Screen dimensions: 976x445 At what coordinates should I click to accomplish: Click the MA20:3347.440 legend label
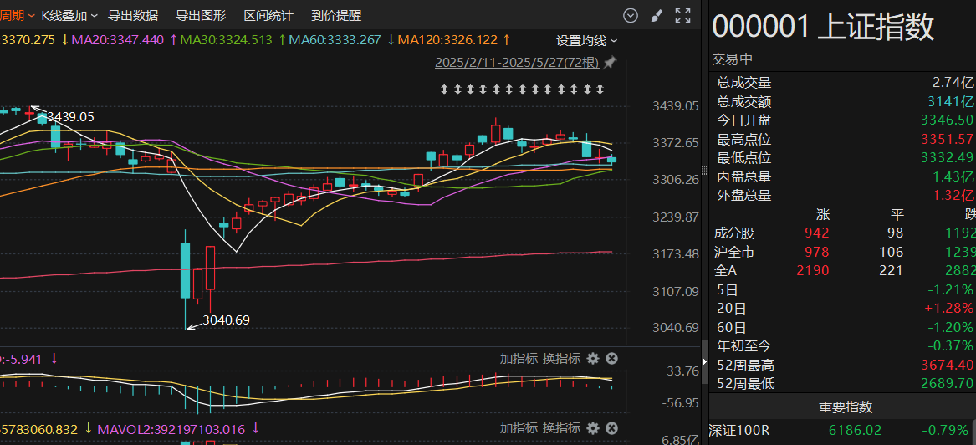[118, 40]
